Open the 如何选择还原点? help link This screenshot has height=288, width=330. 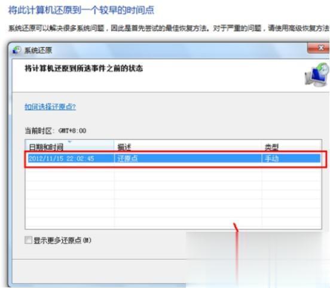point(50,107)
